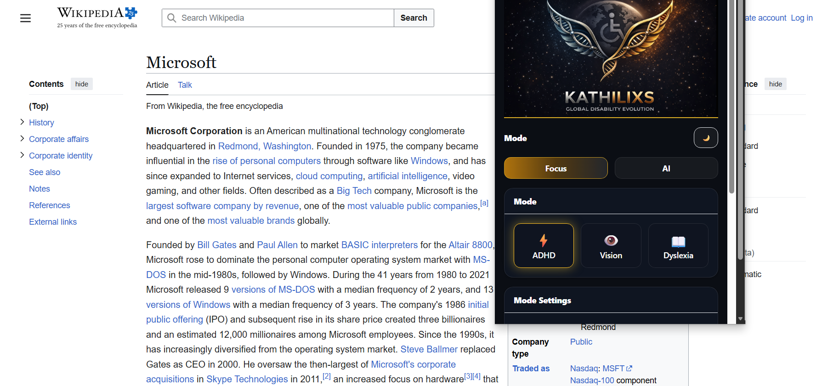Click footnote [2] reference
Screen dimensions: 822x386
[327, 376]
